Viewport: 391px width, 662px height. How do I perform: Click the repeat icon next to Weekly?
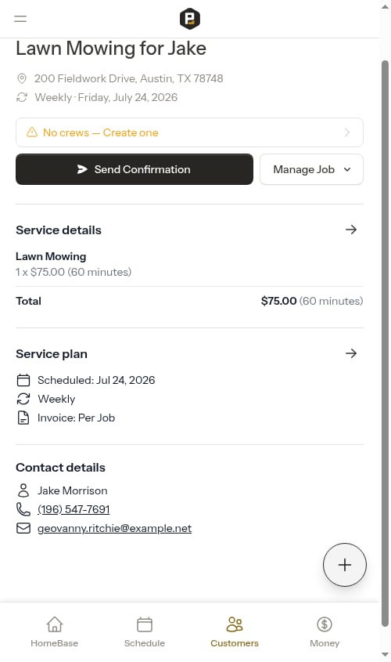pos(23,399)
